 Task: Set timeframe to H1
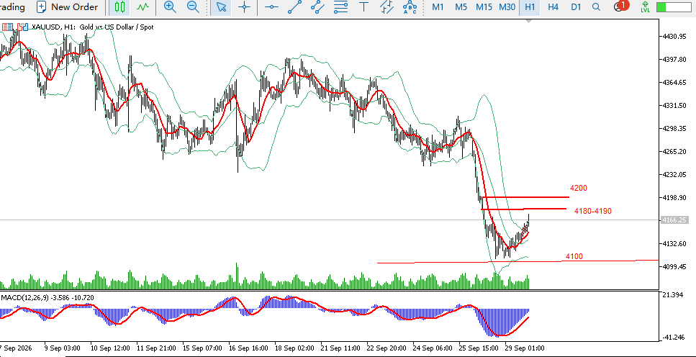tap(530, 7)
